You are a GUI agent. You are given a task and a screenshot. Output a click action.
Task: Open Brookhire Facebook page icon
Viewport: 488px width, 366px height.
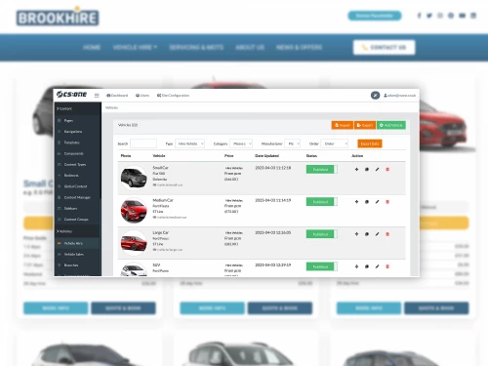(420, 16)
